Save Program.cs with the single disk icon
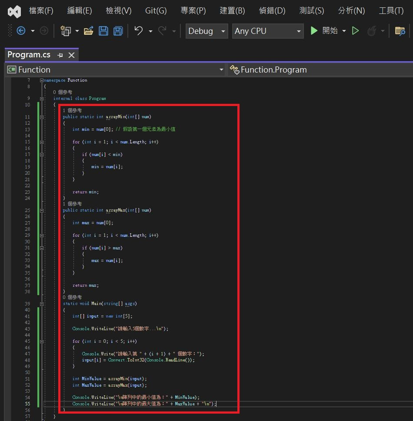This screenshot has width=413, height=421. click(103, 31)
